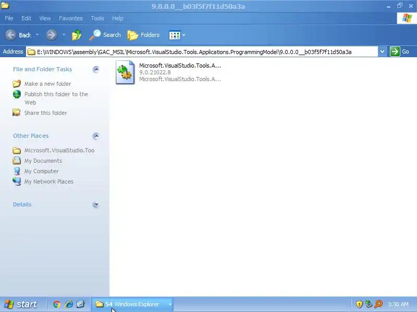Open the Back history dropdown arrow
Image resolution: width=417 pixels, height=312 pixels.
click(37, 35)
